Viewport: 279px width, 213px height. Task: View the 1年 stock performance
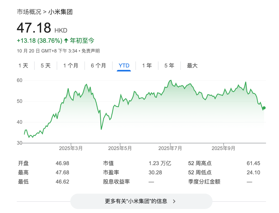point(147,66)
